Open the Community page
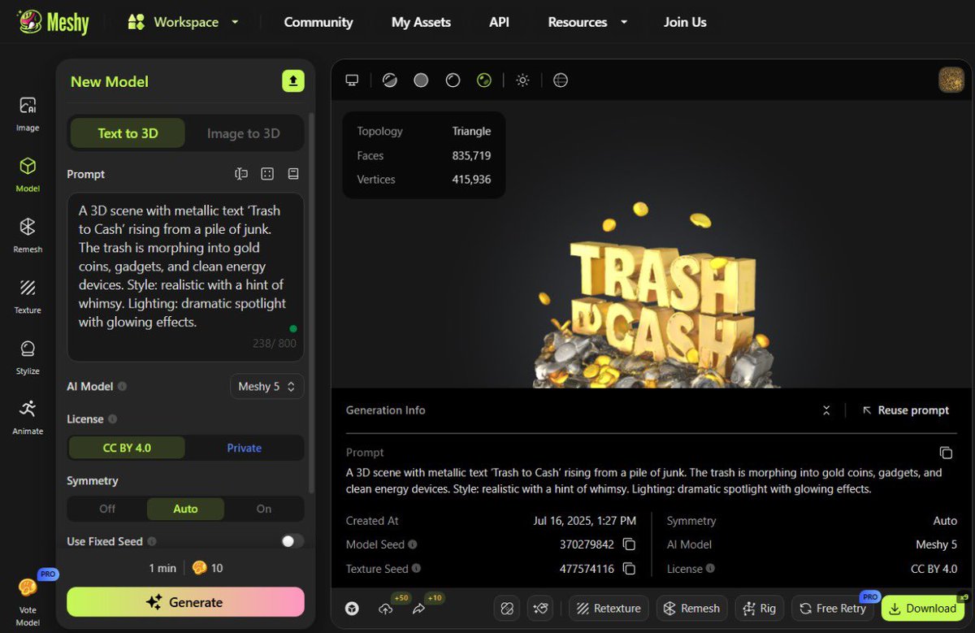Screen dimensions: 975x633 click(318, 22)
